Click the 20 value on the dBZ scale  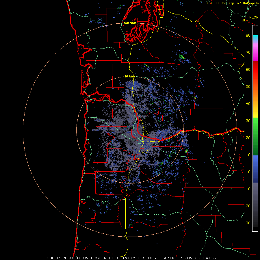[x=248, y=138]
